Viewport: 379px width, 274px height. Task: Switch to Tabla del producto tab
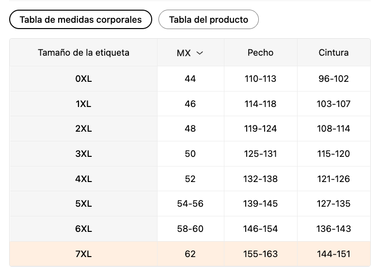point(208,19)
